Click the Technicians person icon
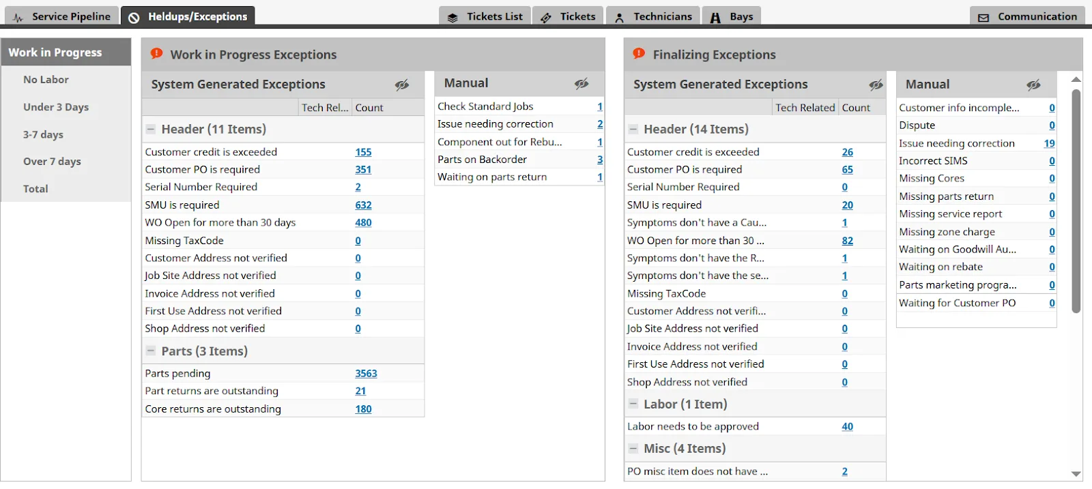Screen dimensions: 1092x489 (x=620, y=18)
